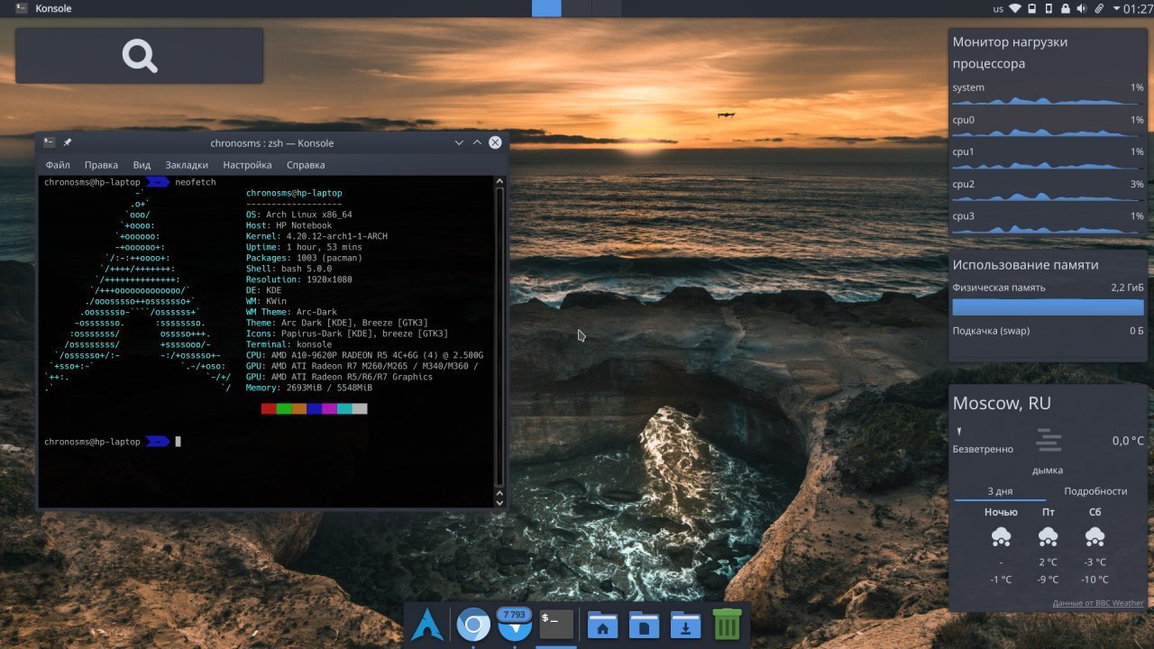
Task: Click the 'Resolution: 1920x1080' line
Action: [299, 279]
